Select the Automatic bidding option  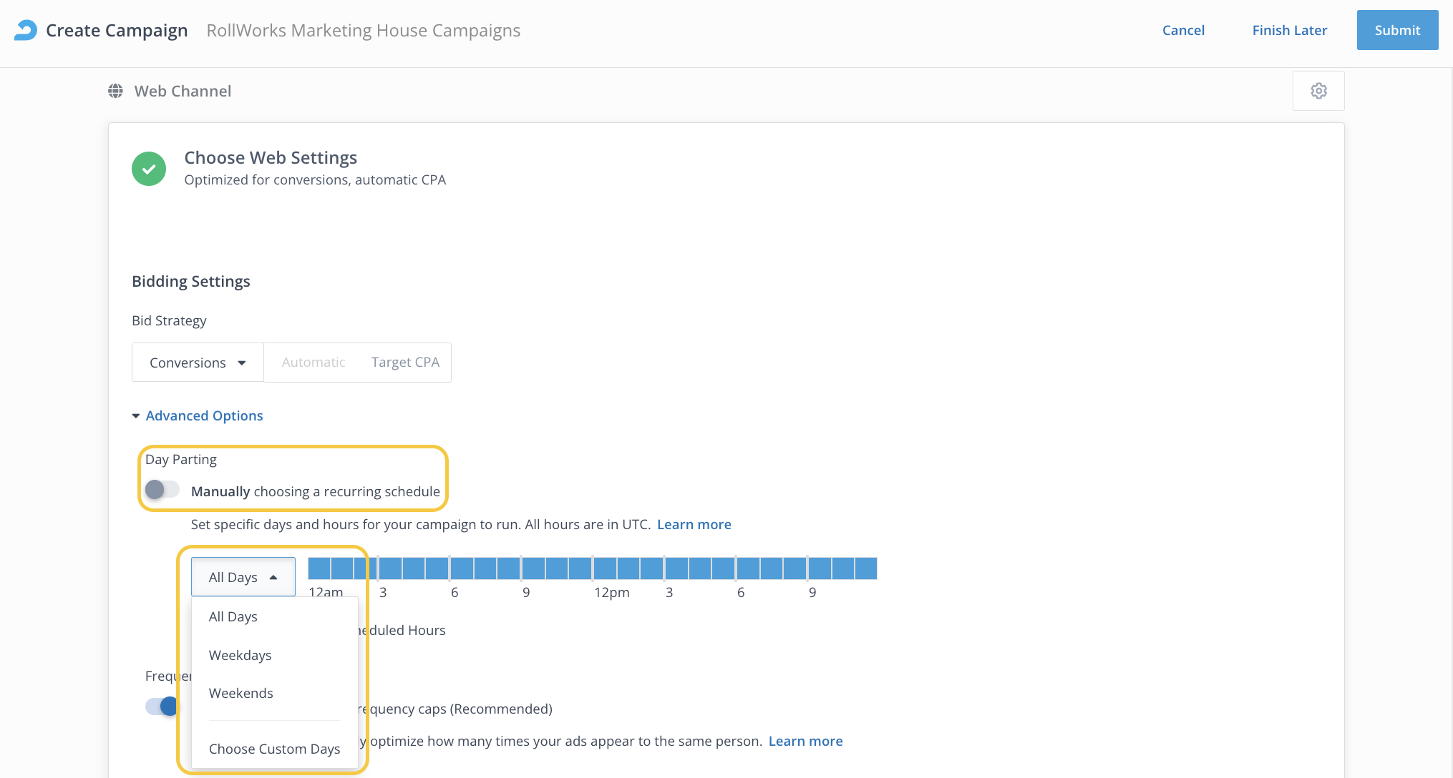point(314,363)
